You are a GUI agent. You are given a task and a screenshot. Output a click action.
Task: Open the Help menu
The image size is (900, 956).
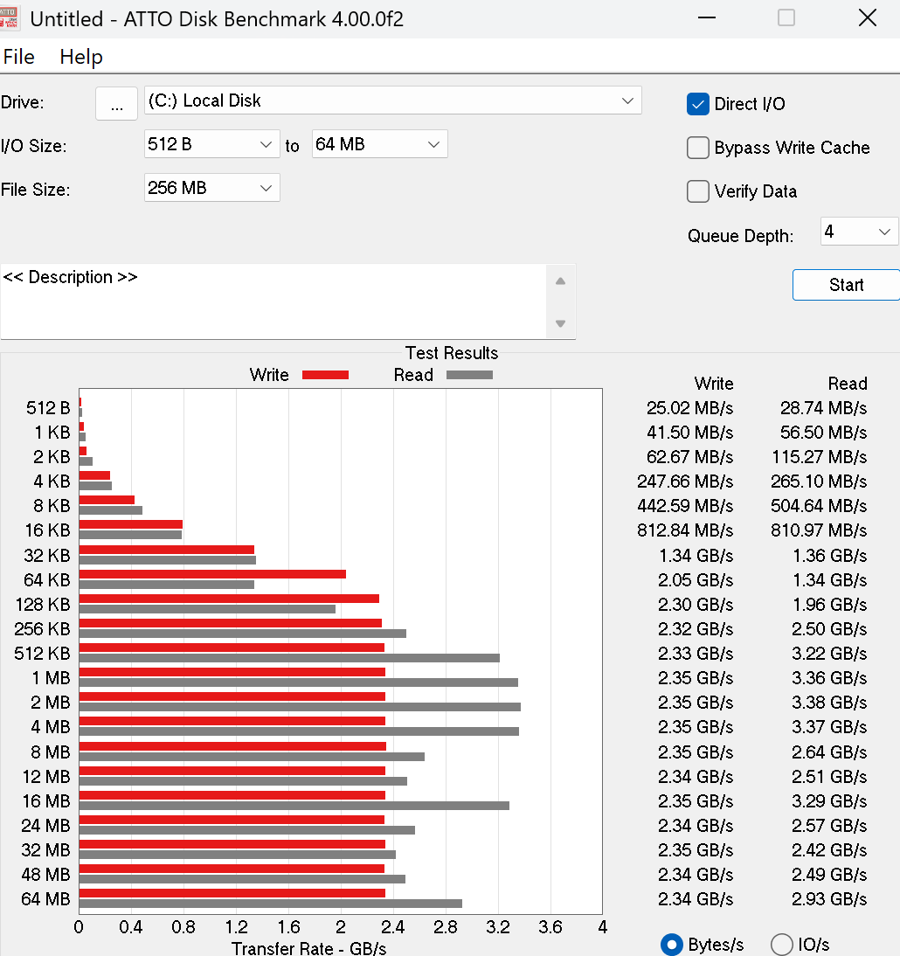(81, 57)
